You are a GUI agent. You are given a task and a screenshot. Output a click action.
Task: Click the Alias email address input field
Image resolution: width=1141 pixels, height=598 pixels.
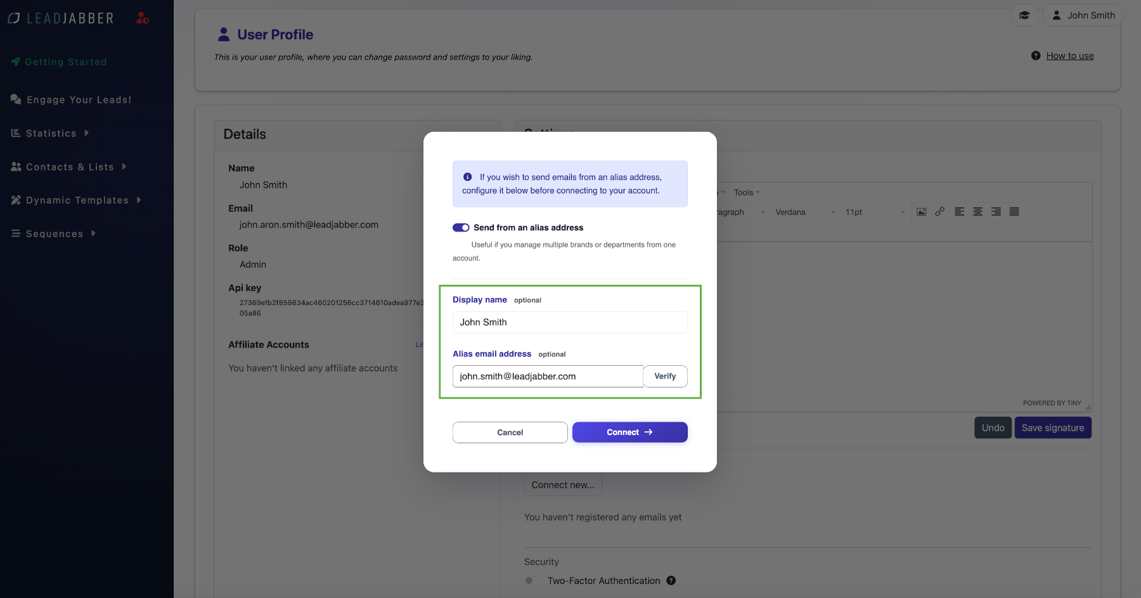(x=548, y=376)
